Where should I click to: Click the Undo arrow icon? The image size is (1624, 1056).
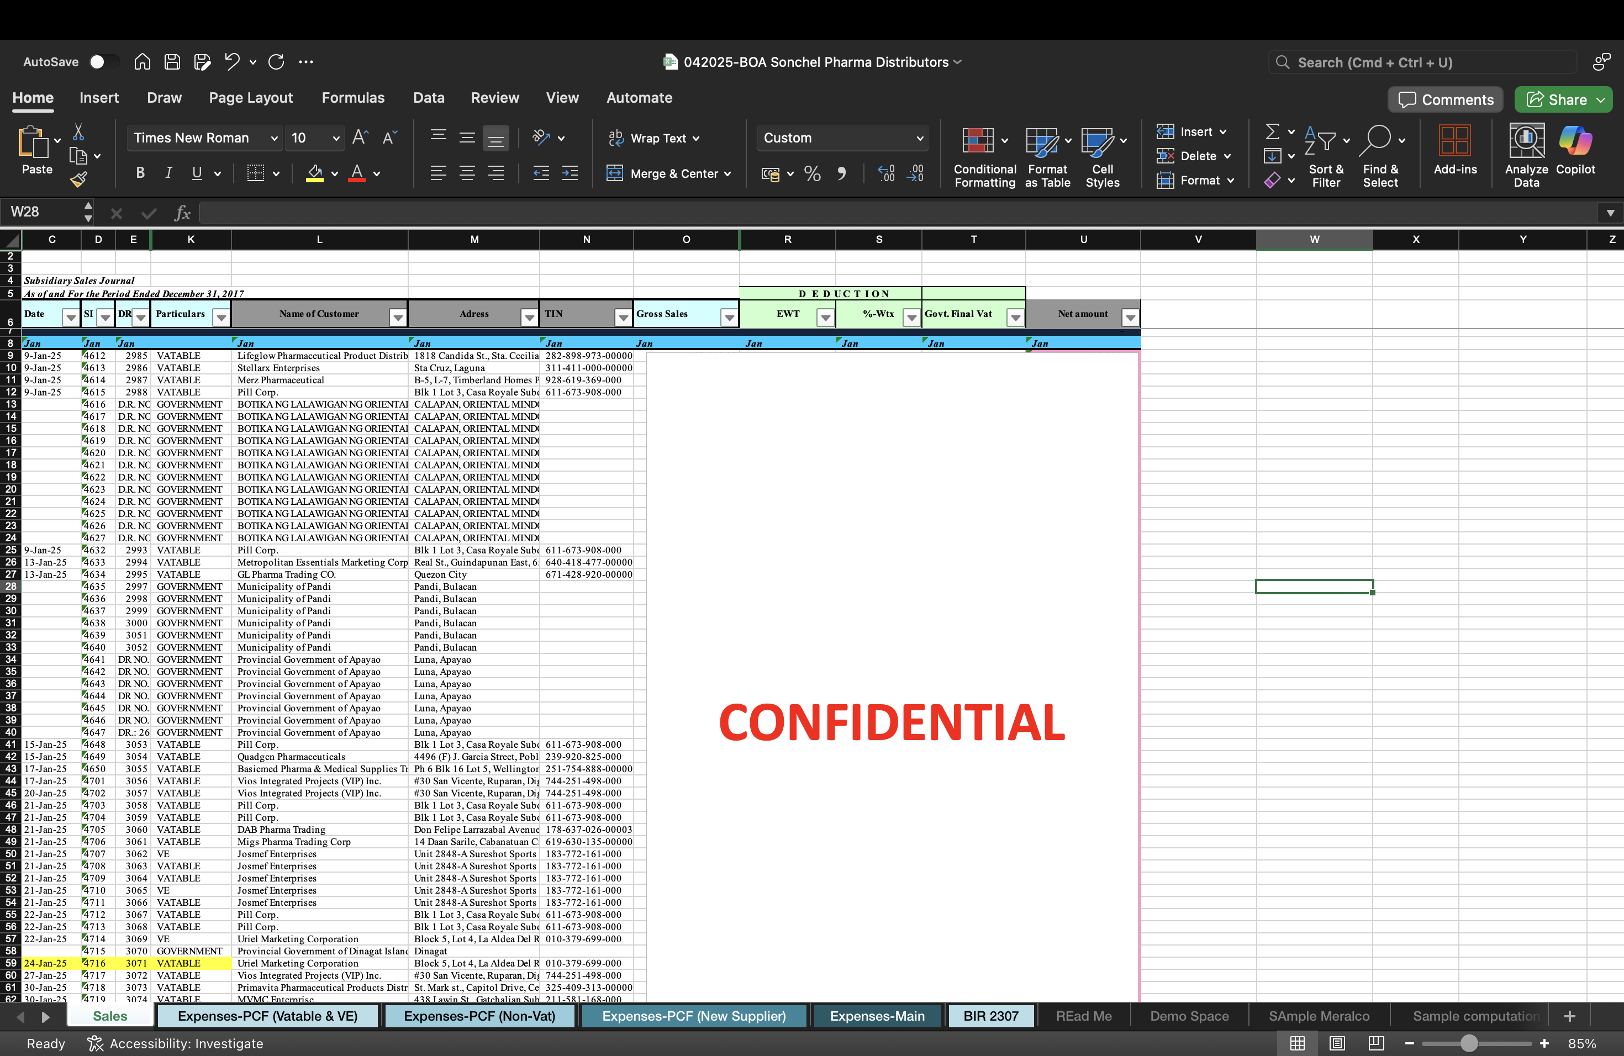coord(232,62)
